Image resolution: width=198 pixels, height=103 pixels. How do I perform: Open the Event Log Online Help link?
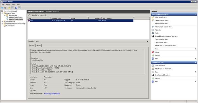pos(52,94)
